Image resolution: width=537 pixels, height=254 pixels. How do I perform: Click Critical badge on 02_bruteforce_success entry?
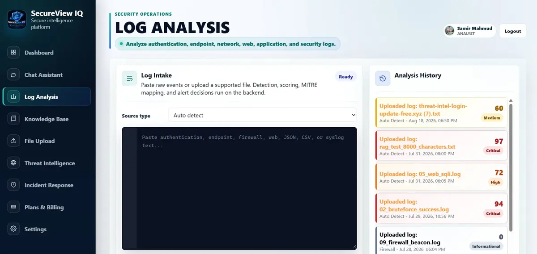point(493,213)
